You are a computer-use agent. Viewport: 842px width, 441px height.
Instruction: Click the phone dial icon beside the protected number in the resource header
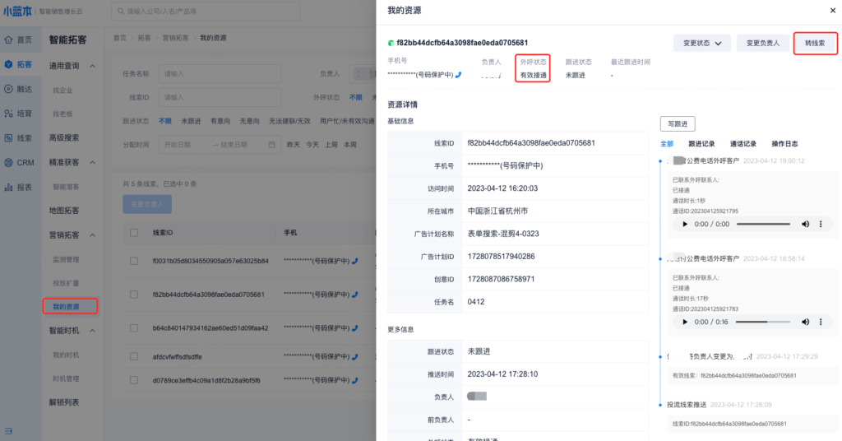[x=459, y=75]
